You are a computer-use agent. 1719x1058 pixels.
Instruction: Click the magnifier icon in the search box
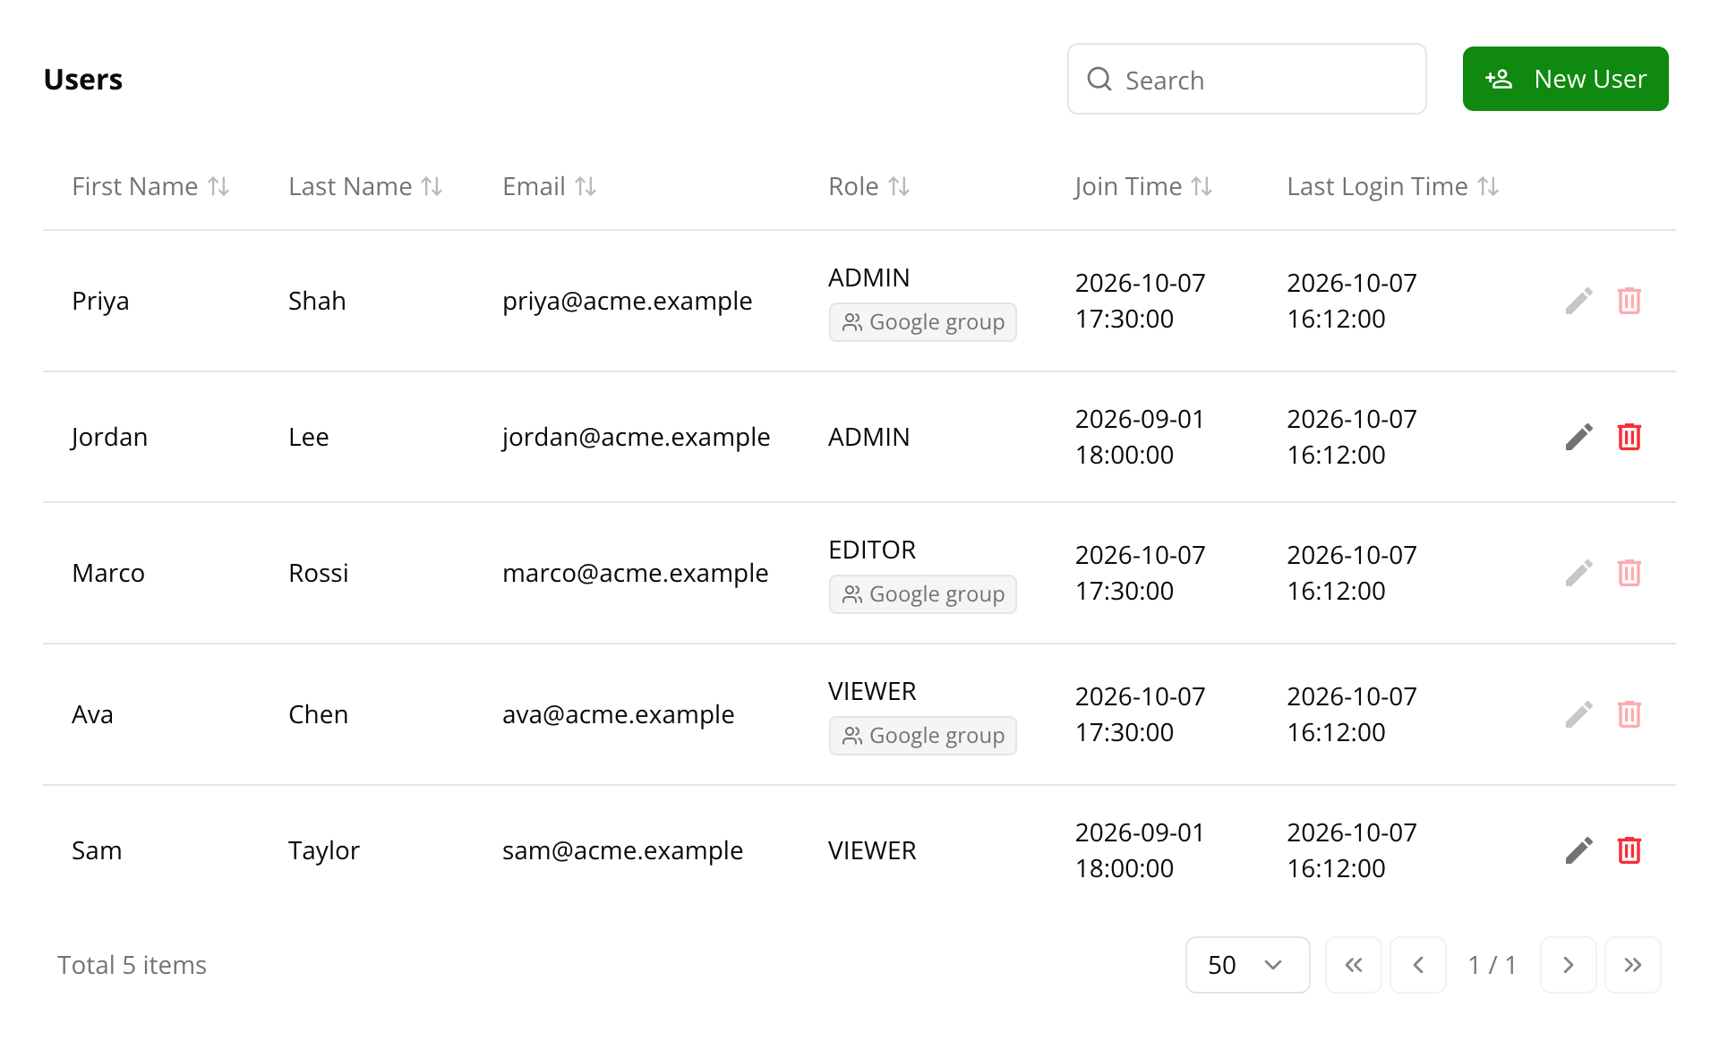pyautogui.click(x=1099, y=80)
